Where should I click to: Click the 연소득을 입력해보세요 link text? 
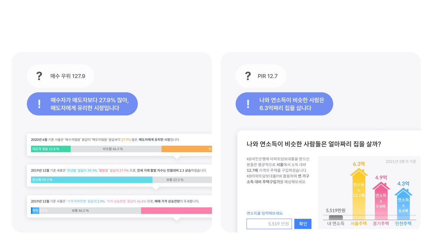265,213
